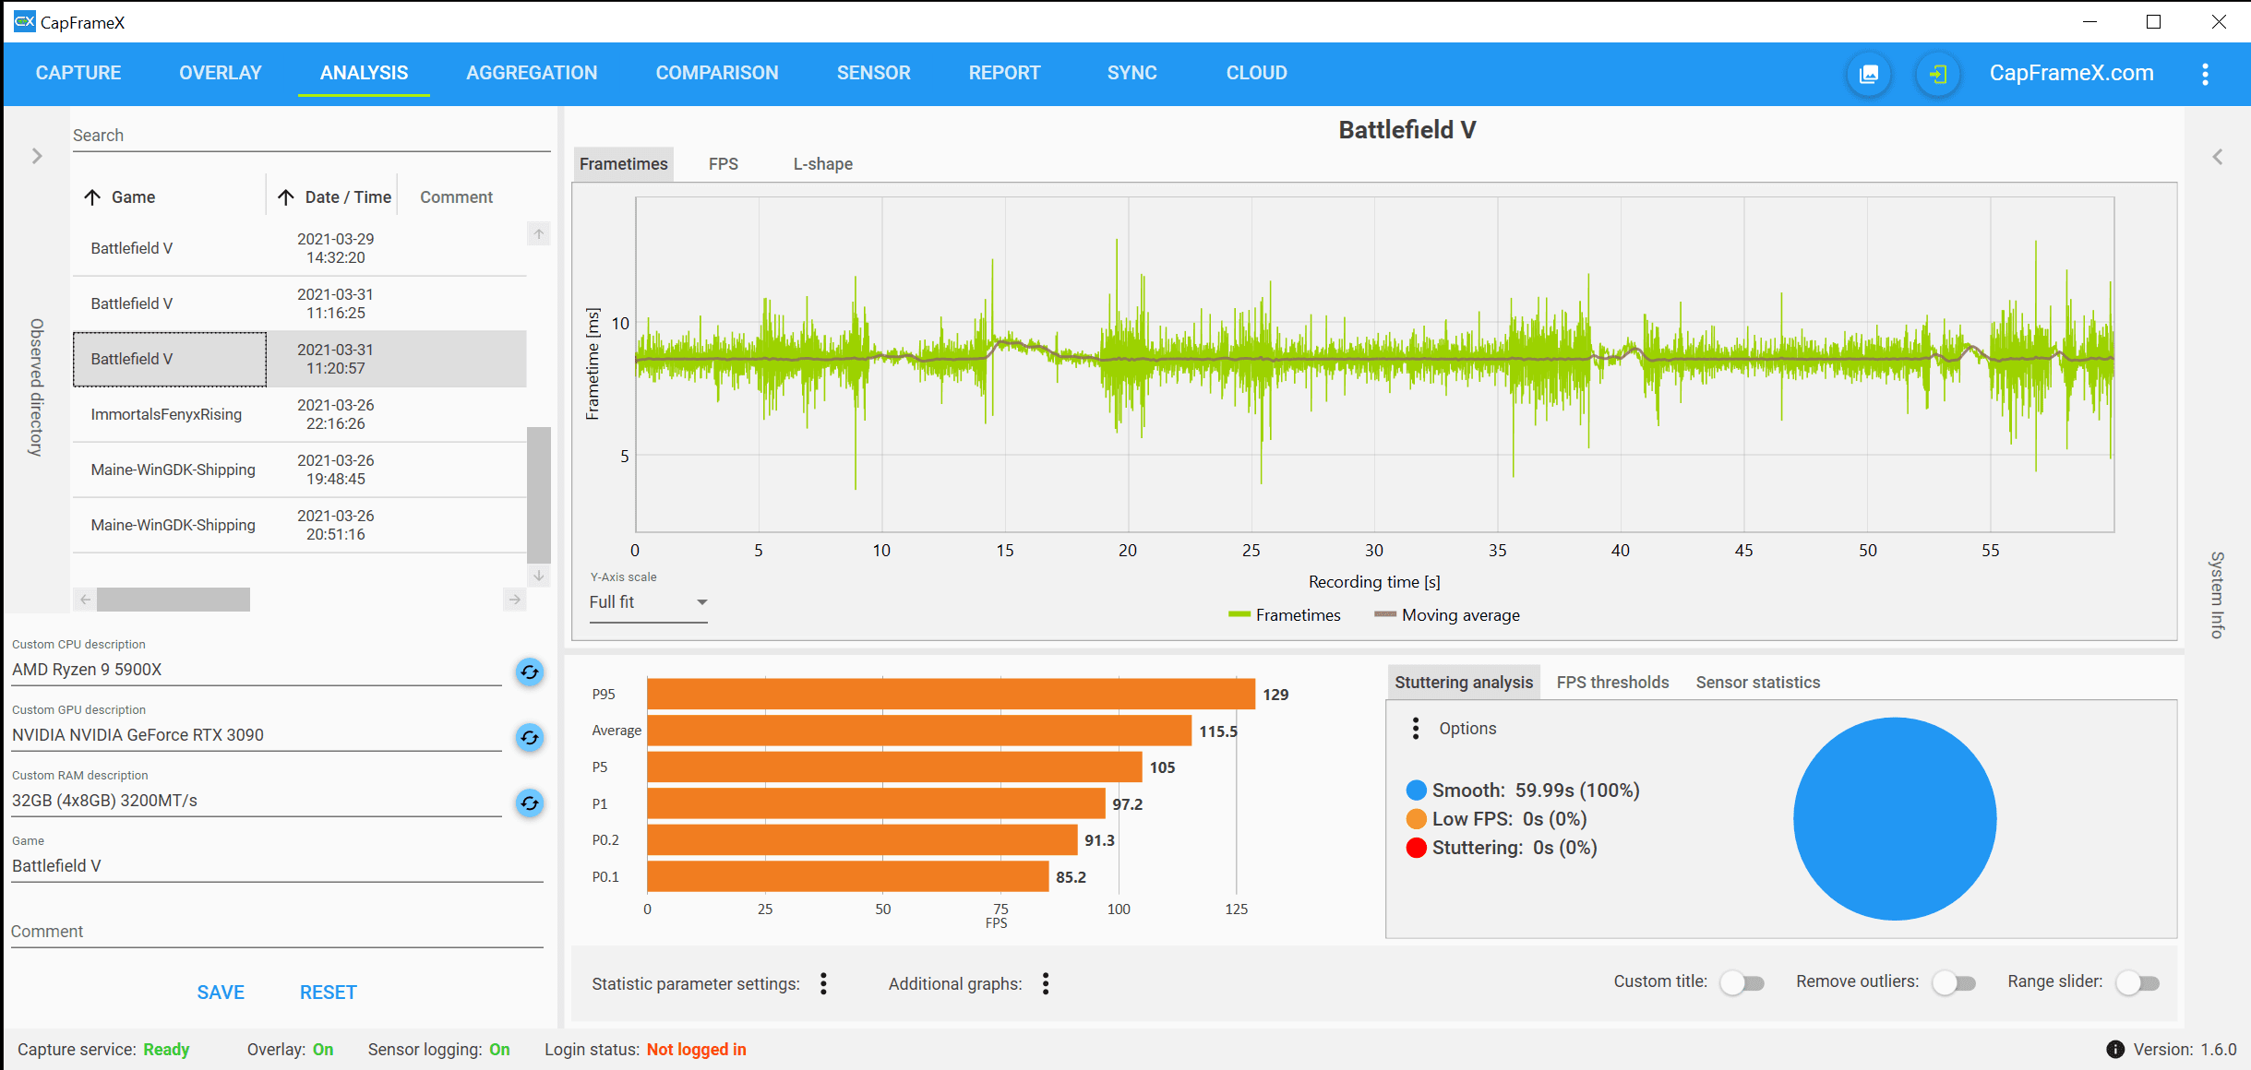Toggle the Custom title switch

coord(1742,982)
